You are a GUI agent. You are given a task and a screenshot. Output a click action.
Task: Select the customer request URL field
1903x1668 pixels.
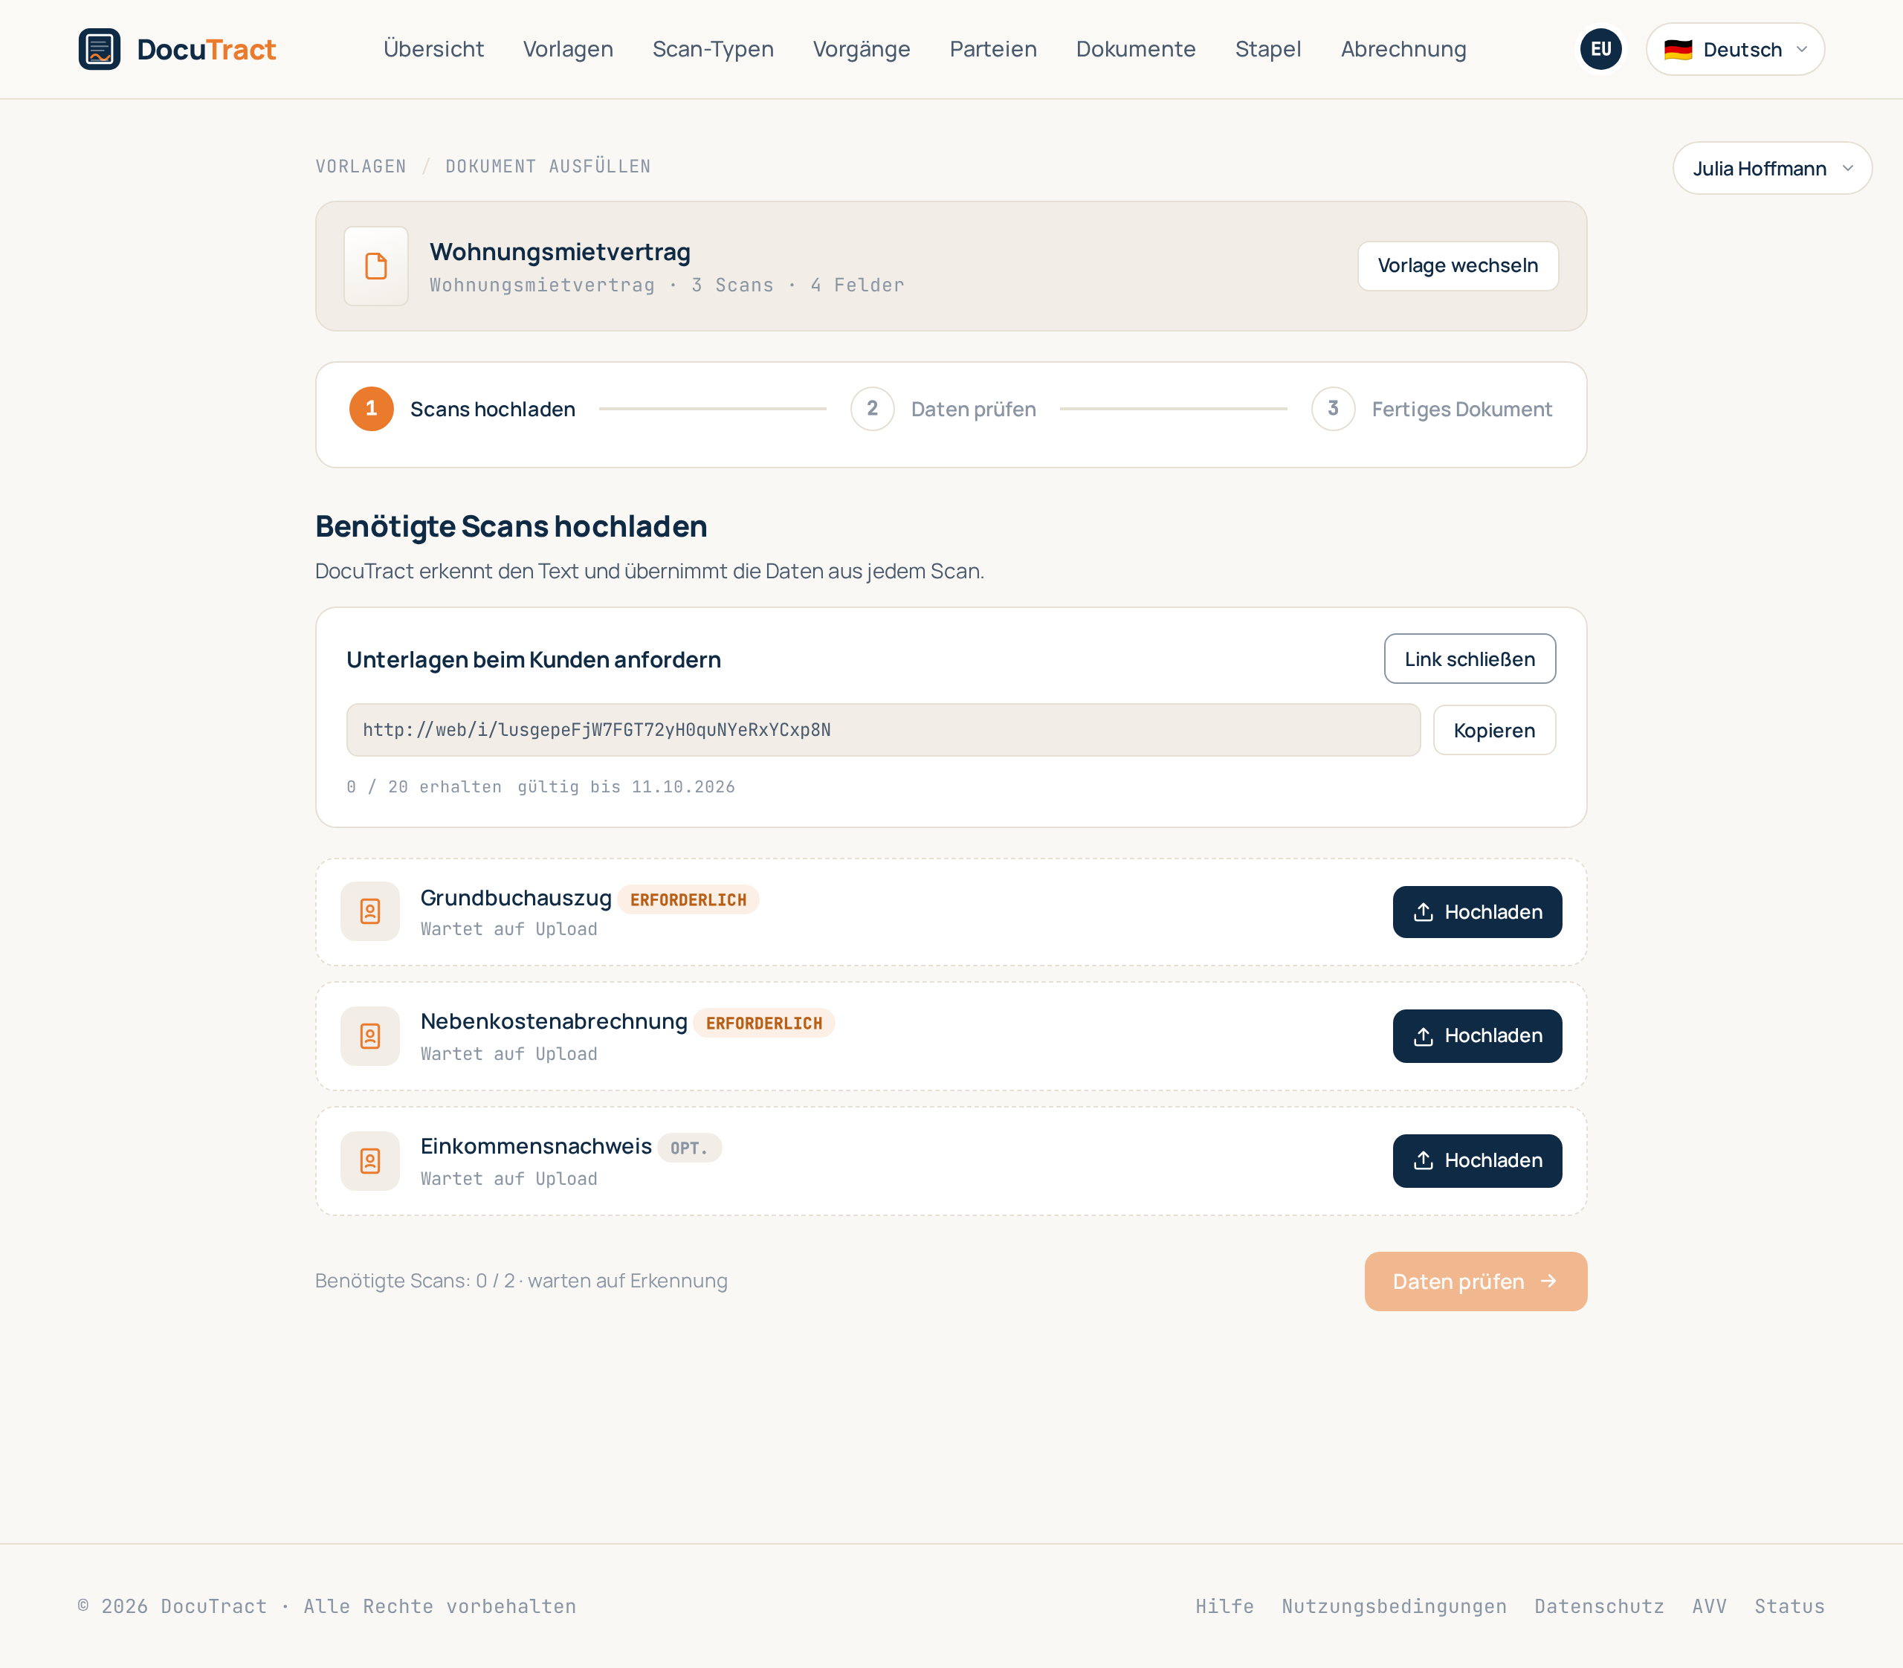(x=882, y=730)
